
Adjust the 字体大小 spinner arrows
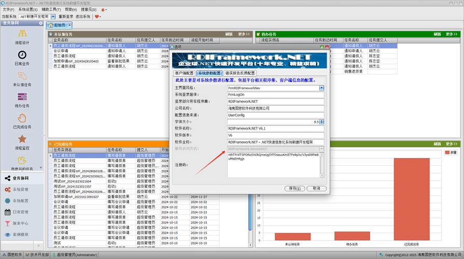point(321,122)
